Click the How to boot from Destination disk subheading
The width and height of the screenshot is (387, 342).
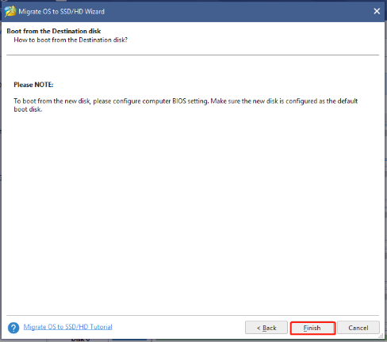[71, 40]
